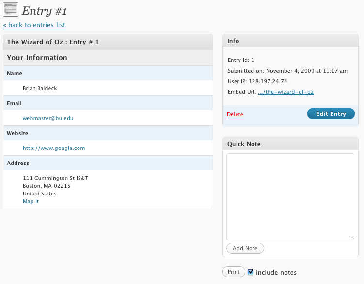Click the Add Note button

[245, 248]
